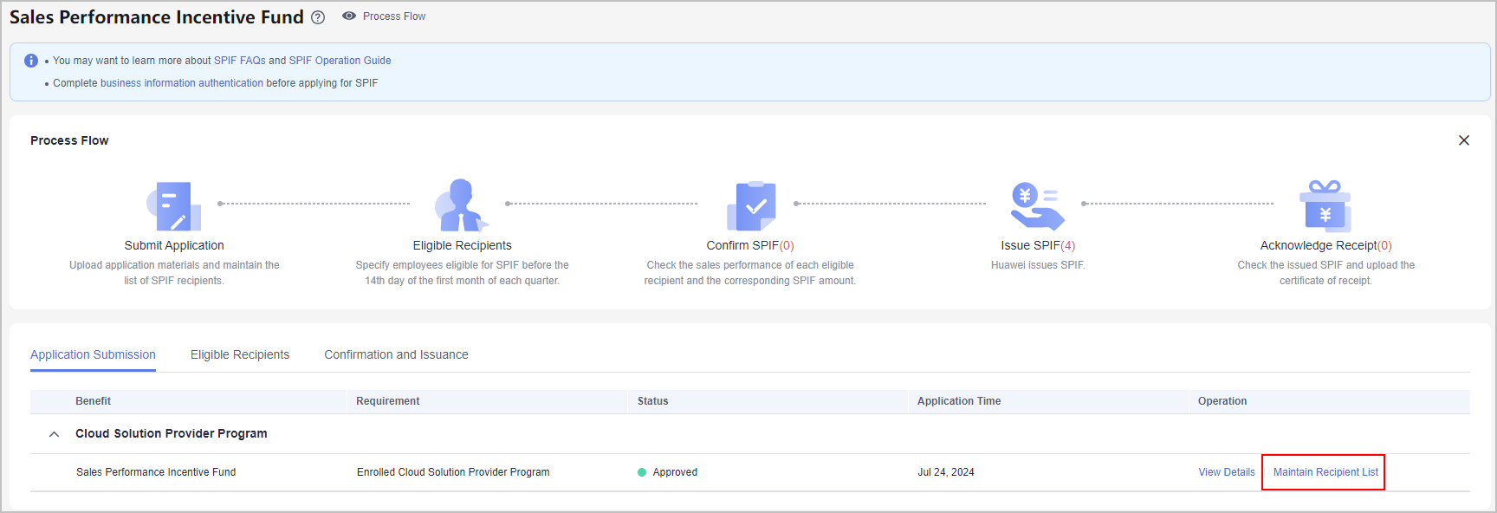Image resolution: width=1497 pixels, height=513 pixels.
Task: Click the blue info icon in notice
Action: pos(31,61)
